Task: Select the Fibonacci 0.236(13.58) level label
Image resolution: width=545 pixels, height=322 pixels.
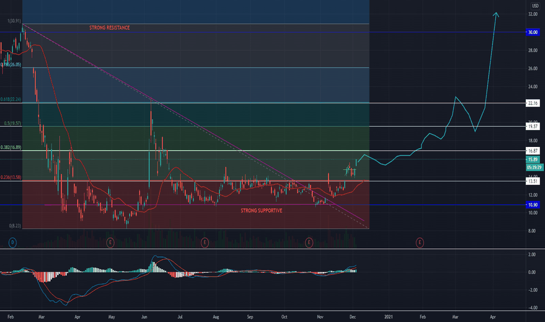Action: pyautogui.click(x=11, y=177)
